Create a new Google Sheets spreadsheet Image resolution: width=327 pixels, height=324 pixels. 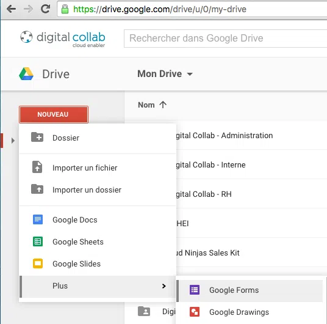(98, 242)
